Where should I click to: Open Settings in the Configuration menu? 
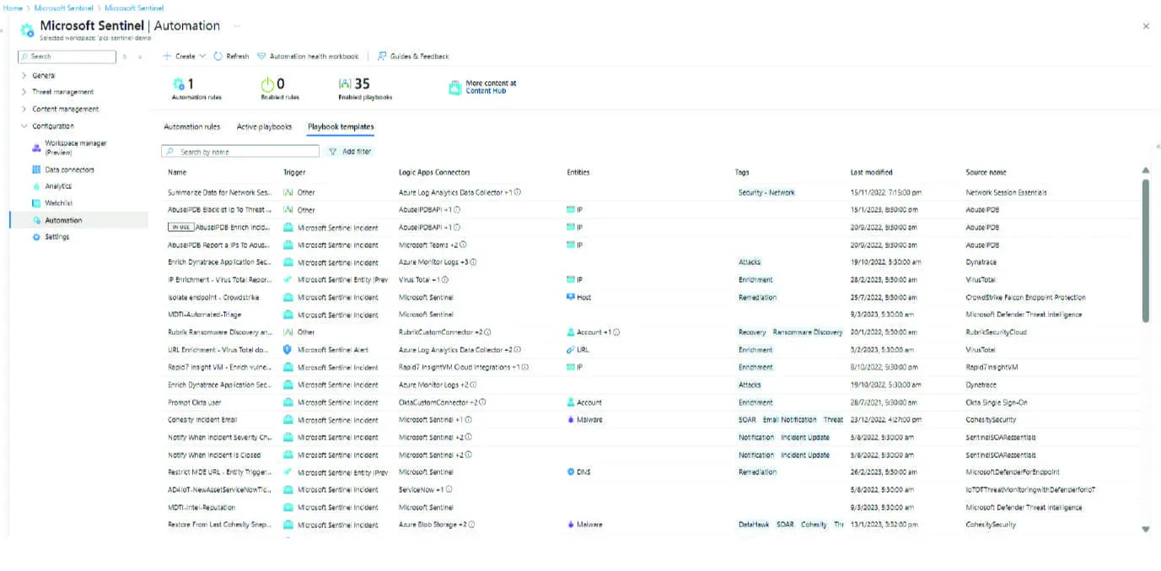point(56,237)
